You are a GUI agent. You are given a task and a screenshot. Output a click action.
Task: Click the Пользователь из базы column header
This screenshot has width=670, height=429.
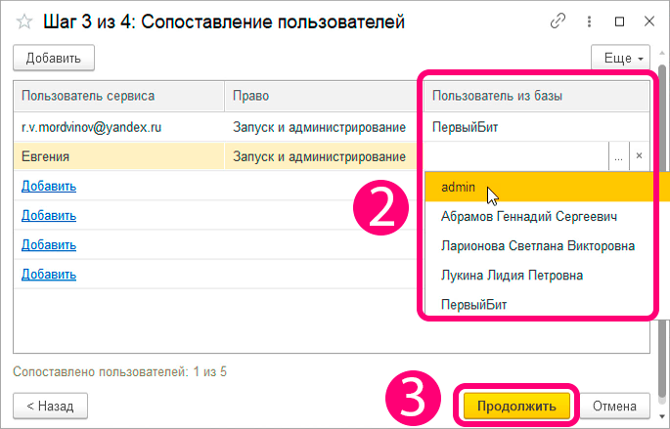(537, 96)
